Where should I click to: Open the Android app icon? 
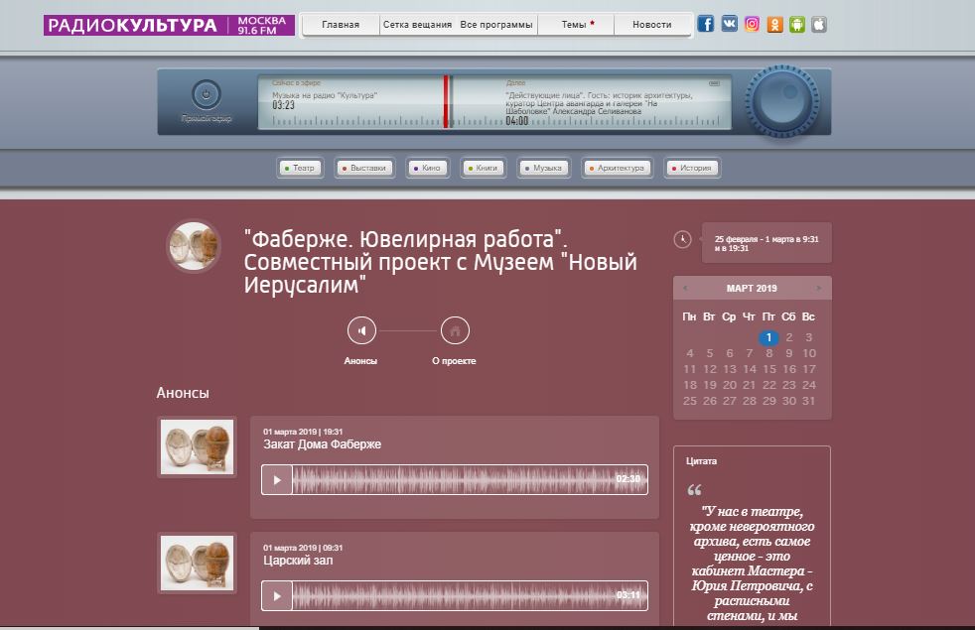click(x=796, y=25)
